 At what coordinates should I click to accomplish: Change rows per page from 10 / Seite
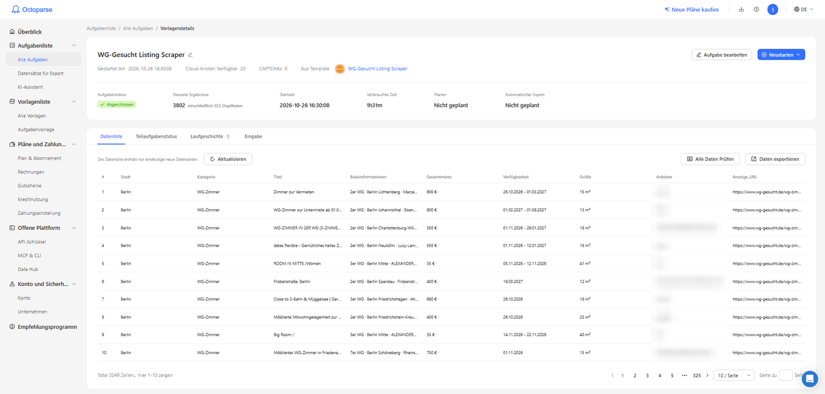tap(734, 375)
